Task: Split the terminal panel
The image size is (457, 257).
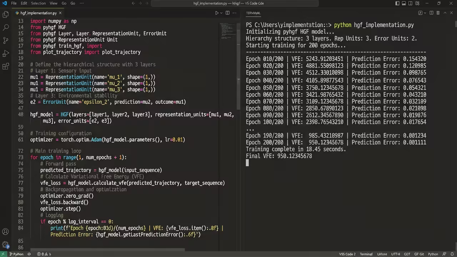Action: (x=431, y=13)
